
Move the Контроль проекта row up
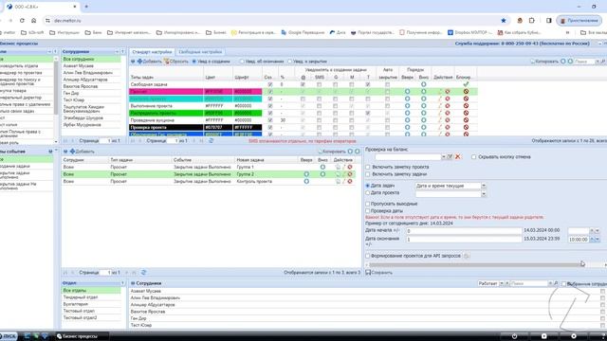306,181
